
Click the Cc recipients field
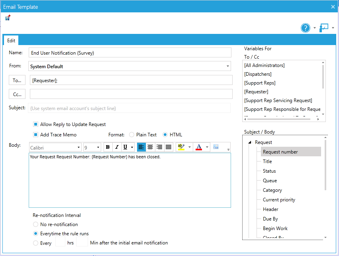[131, 94]
